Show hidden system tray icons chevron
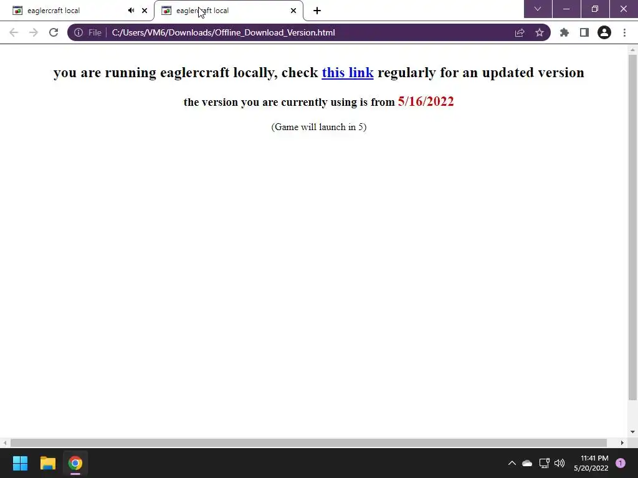This screenshot has height=478, width=638. tap(512, 463)
